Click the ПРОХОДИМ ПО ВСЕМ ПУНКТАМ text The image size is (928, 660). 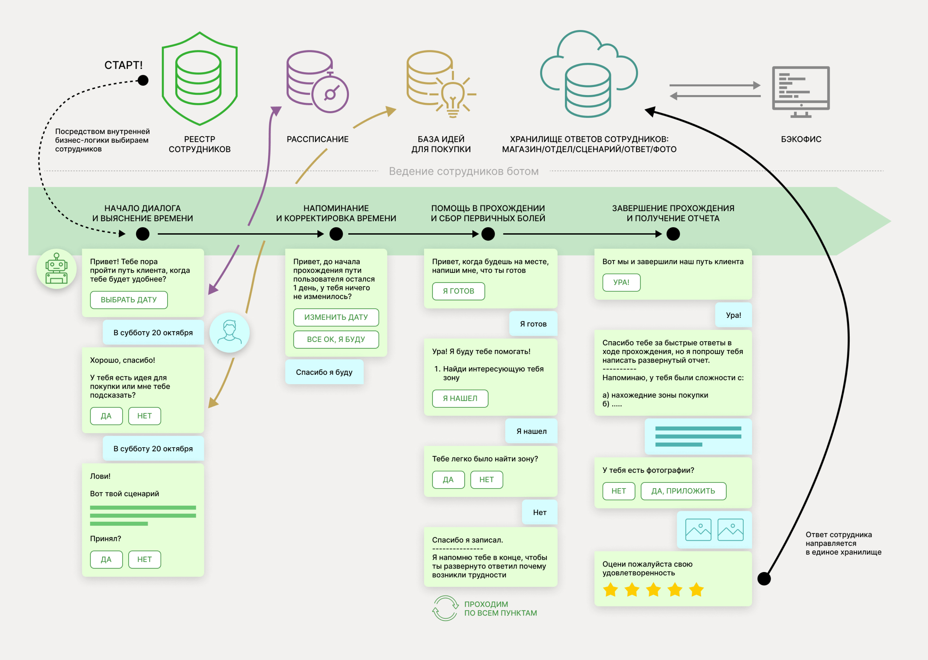click(x=500, y=608)
